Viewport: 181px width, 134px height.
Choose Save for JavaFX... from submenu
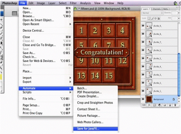tap(96, 129)
